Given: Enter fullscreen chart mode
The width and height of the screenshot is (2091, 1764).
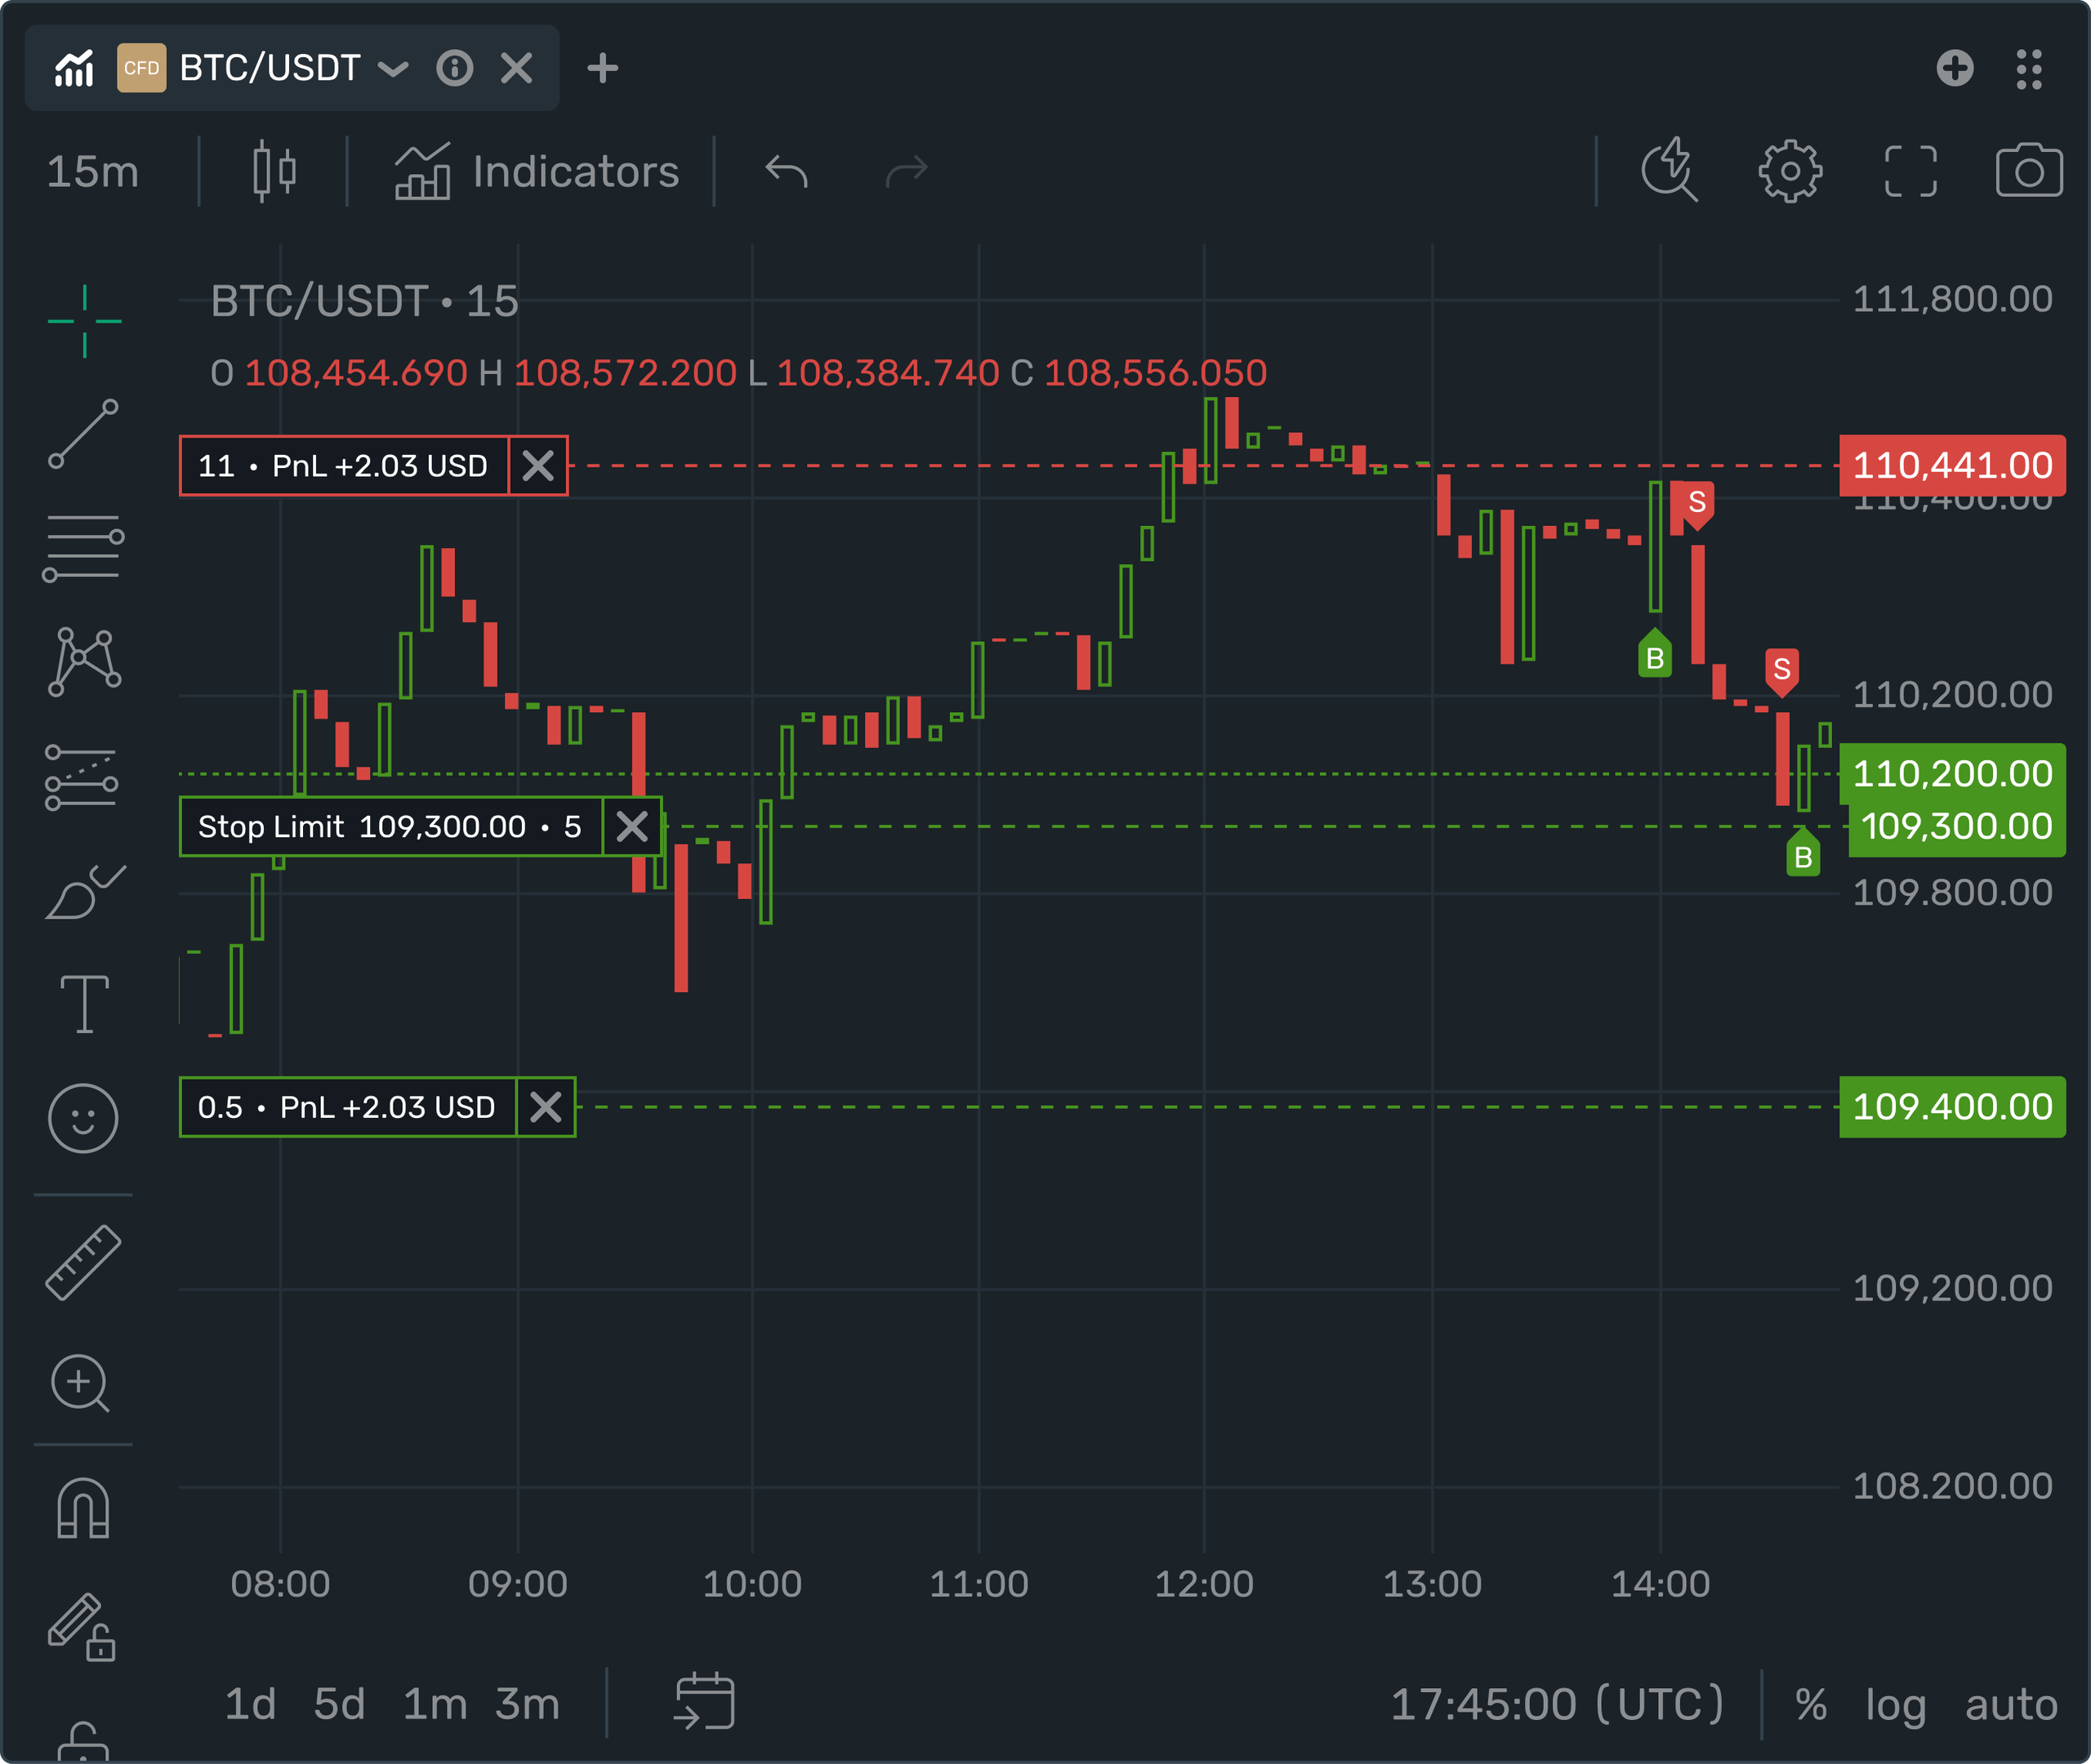Looking at the screenshot, I should (1910, 171).
